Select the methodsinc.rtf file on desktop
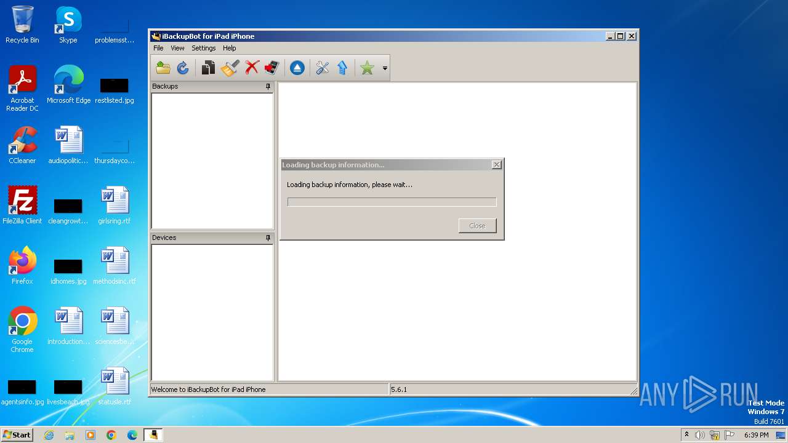Screen dimensions: 788x443 tap(115, 266)
